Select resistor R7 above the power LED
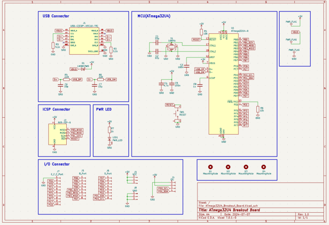Screen dimensions: 329x225 pos(110,130)
